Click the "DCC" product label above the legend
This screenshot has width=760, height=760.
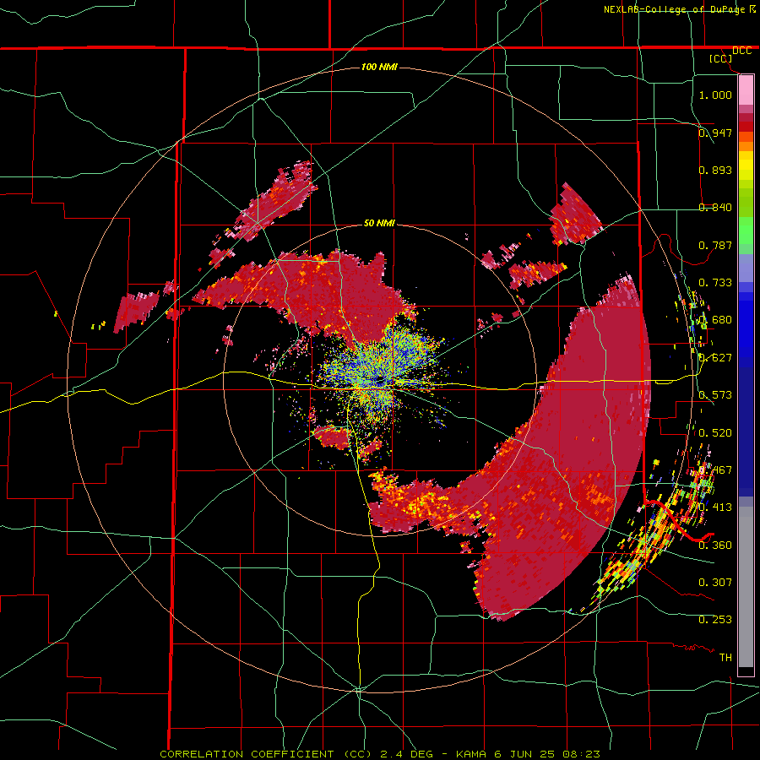pyautogui.click(x=741, y=51)
